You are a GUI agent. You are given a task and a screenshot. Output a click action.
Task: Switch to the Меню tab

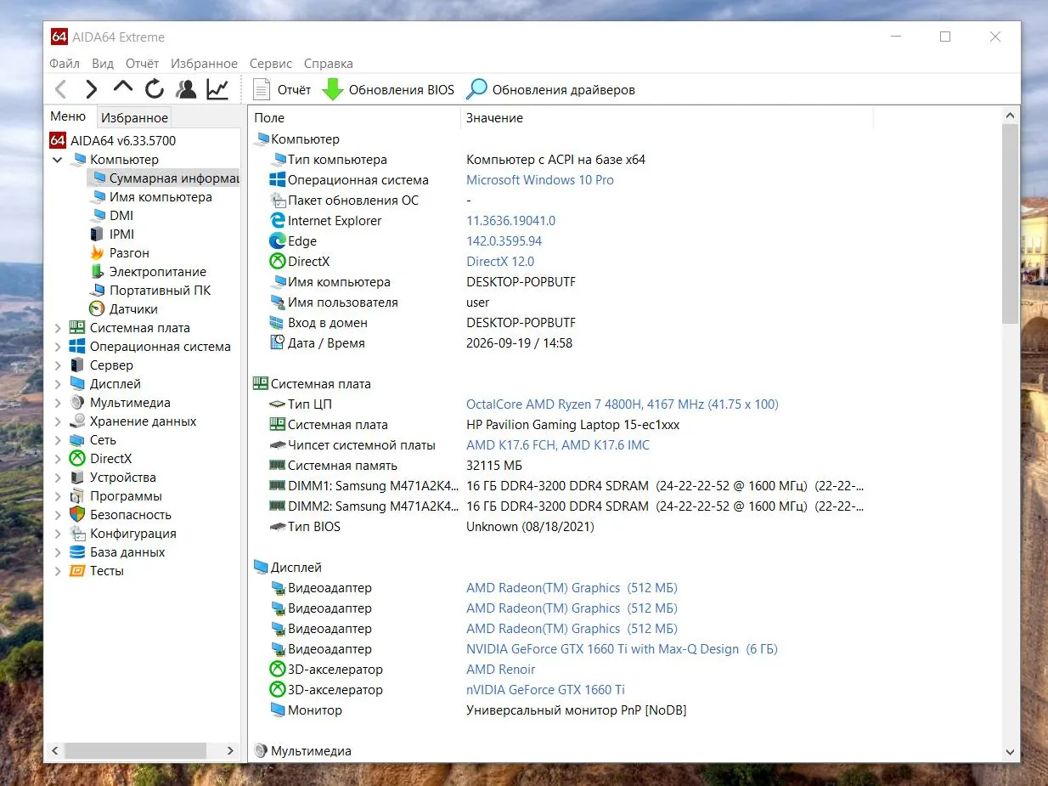click(x=68, y=116)
